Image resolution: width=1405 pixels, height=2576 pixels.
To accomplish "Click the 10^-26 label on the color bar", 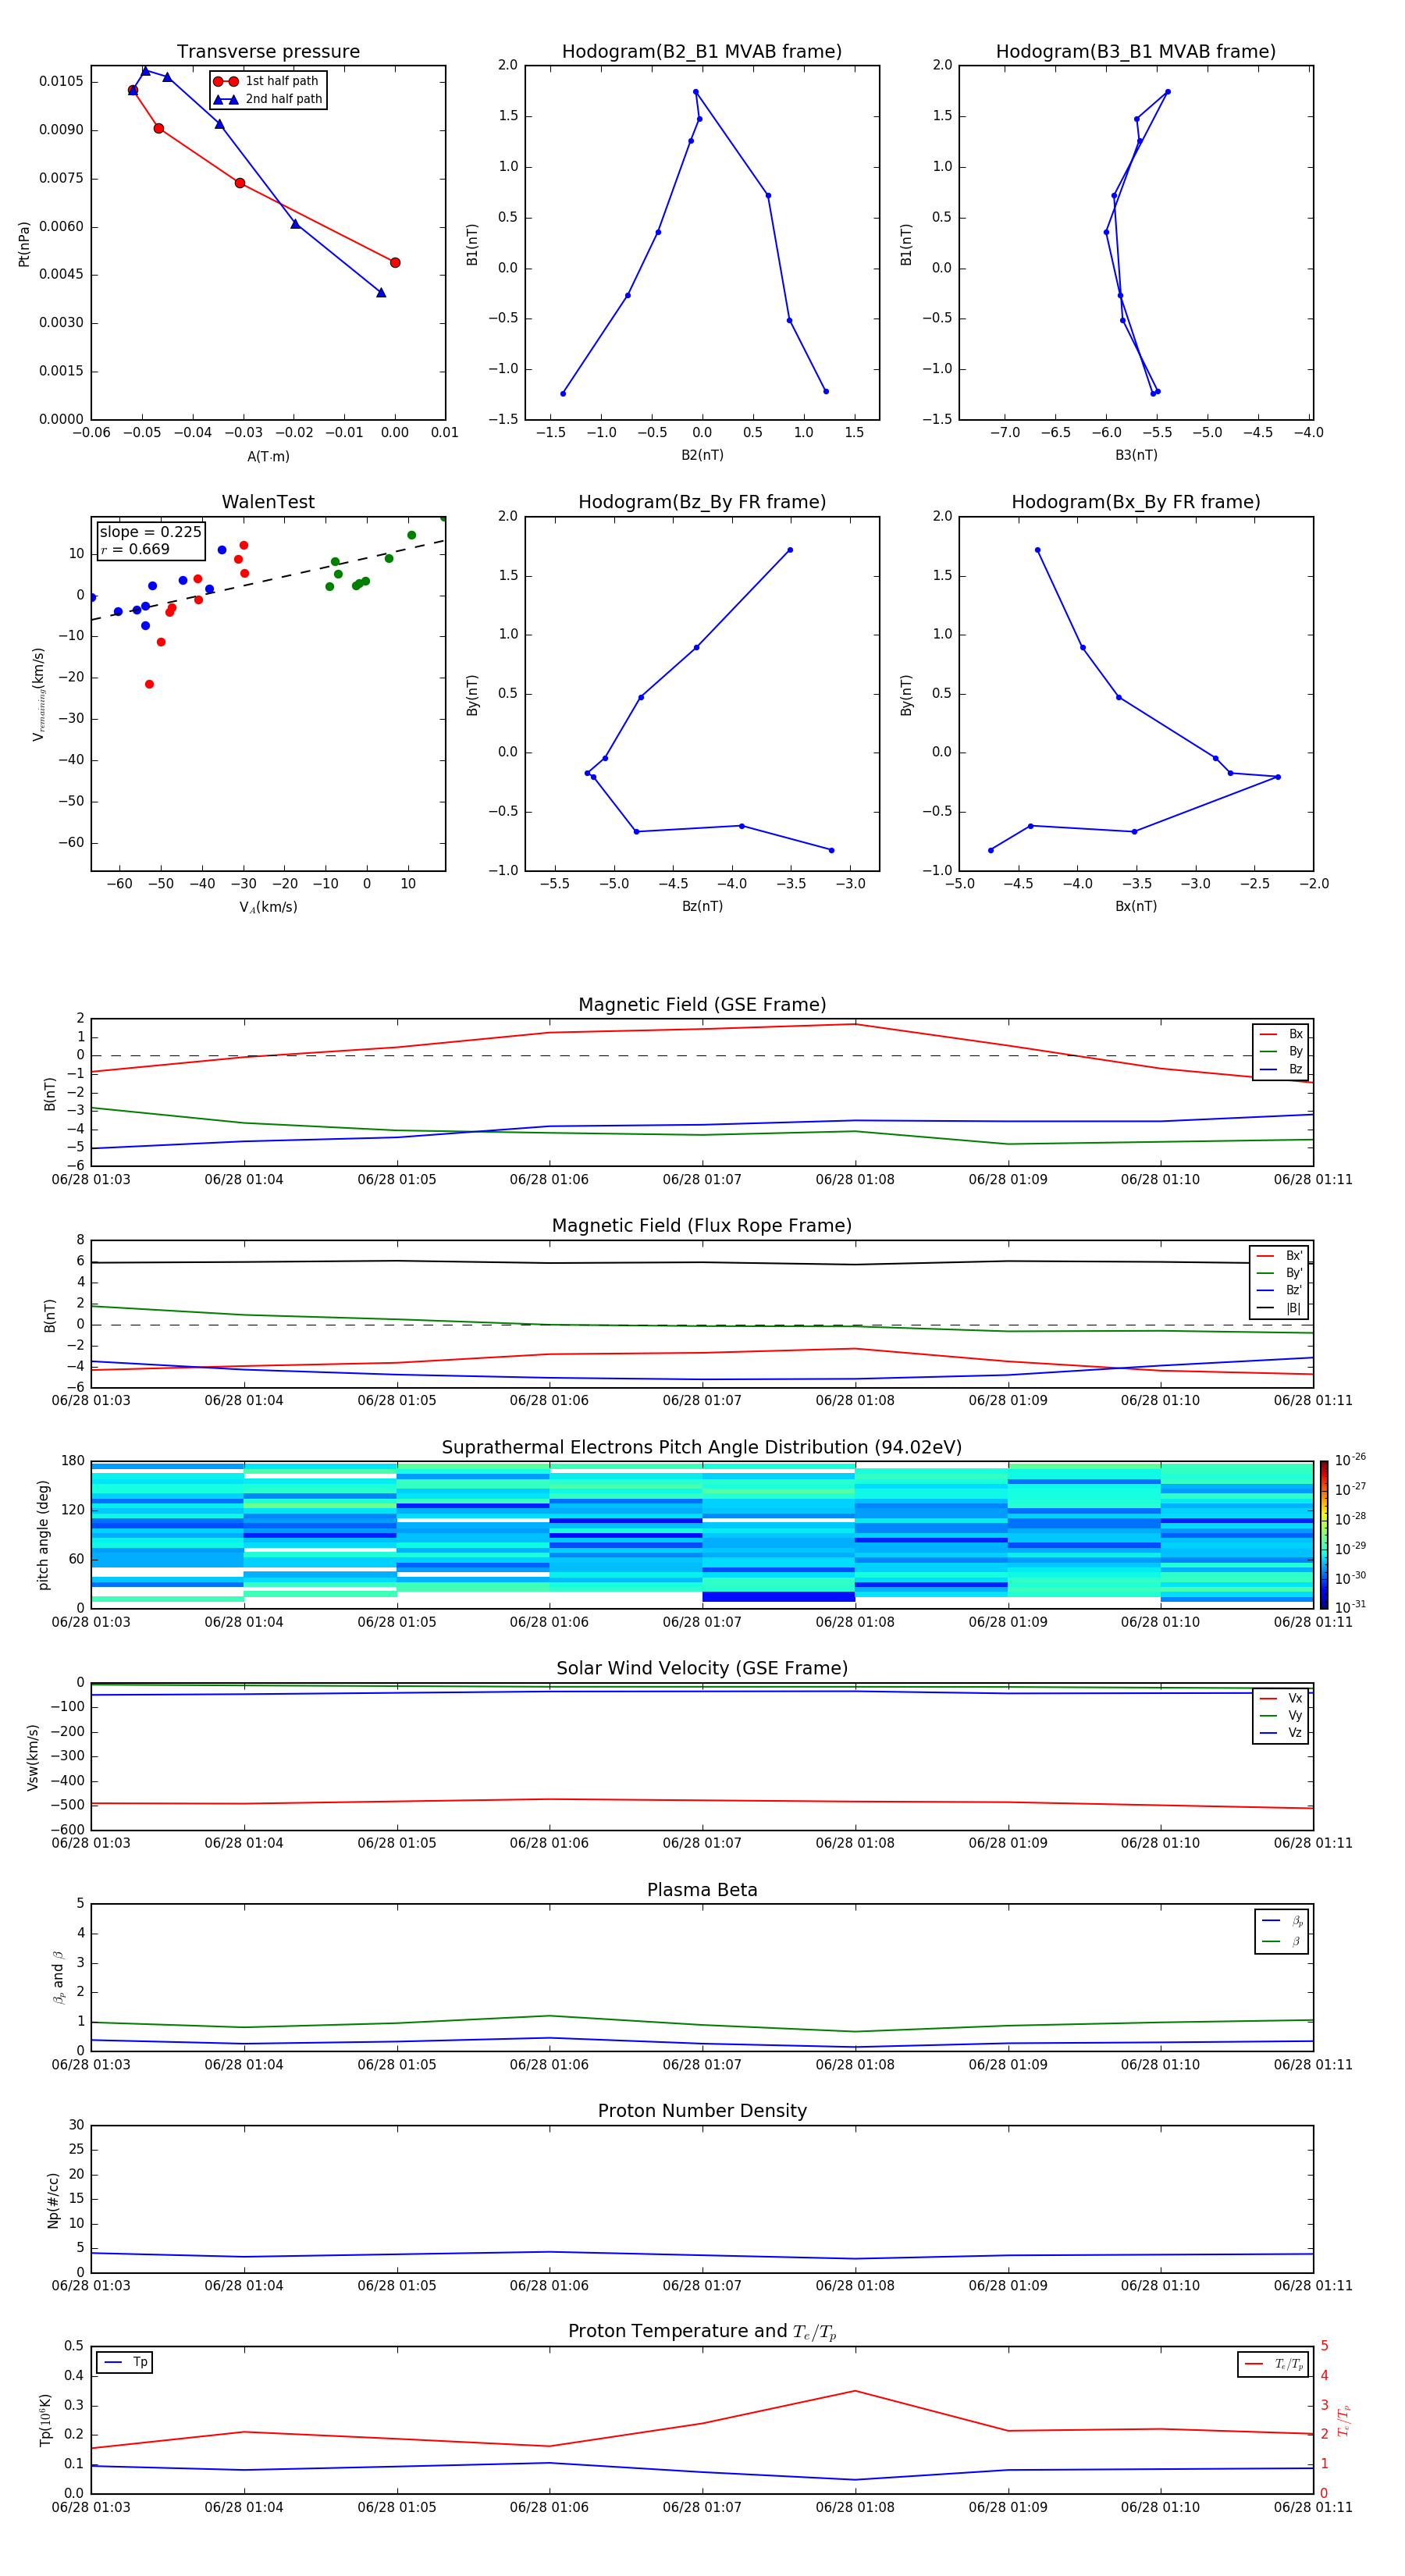I will [1350, 1460].
